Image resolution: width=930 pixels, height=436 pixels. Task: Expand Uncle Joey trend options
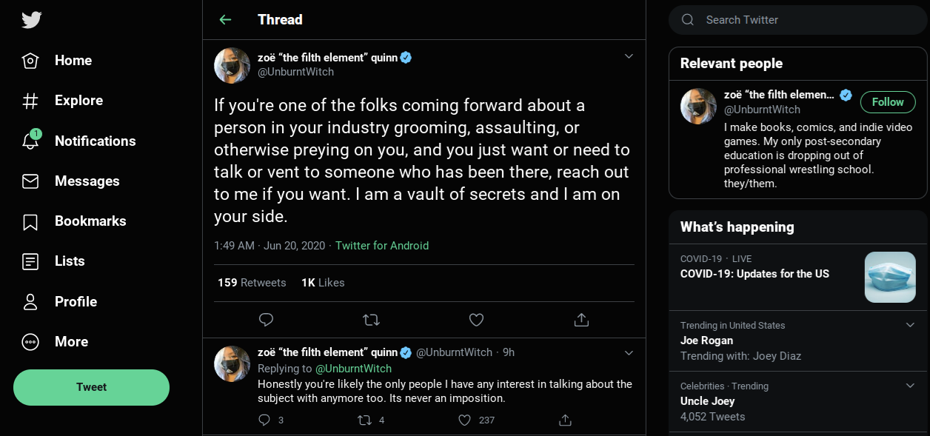(x=910, y=386)
